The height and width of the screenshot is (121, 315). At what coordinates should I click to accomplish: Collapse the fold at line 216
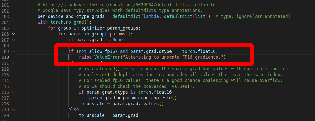pyautogui.click(x=14, y=92)
